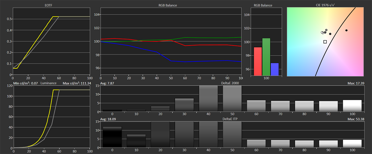Click the Min cd/m² 0.07 readout

coord(26,83)
